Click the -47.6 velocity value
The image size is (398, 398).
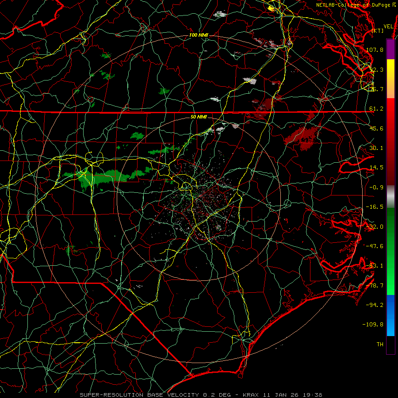tap(375, 246)
